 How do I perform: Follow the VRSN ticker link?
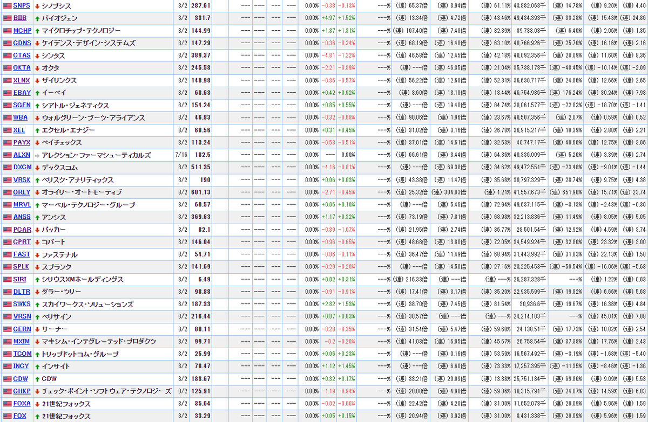click(22, 317)
